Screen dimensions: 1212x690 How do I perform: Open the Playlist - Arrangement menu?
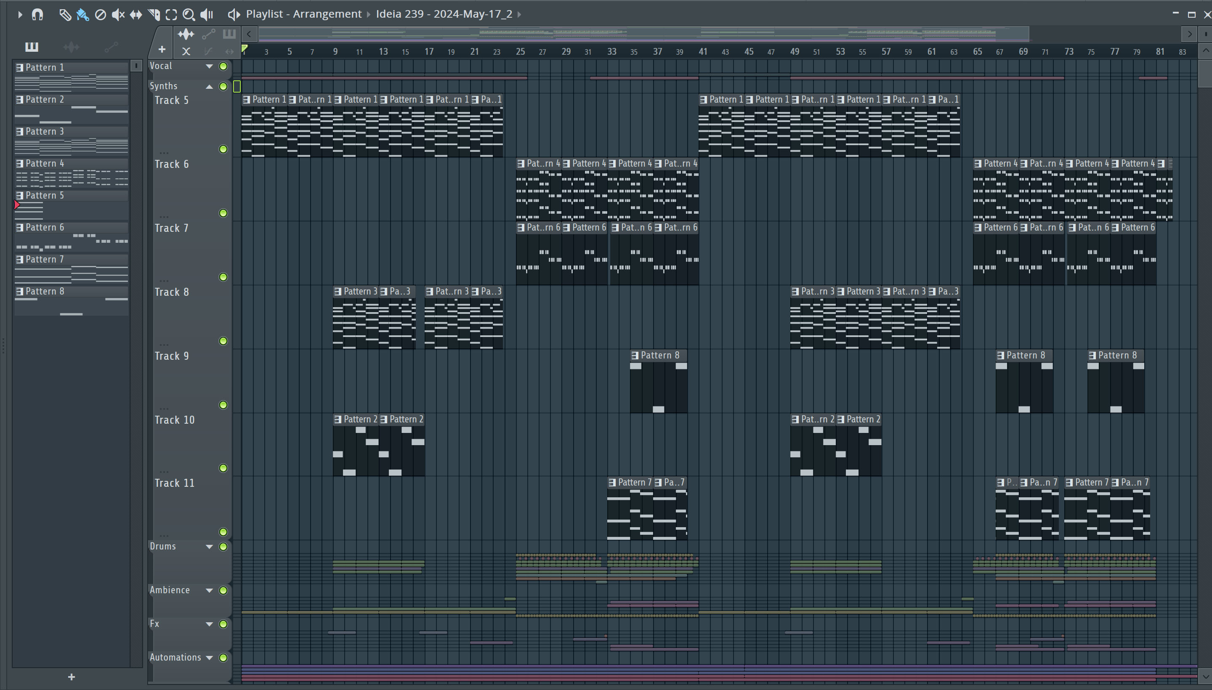tap(304, 14)
